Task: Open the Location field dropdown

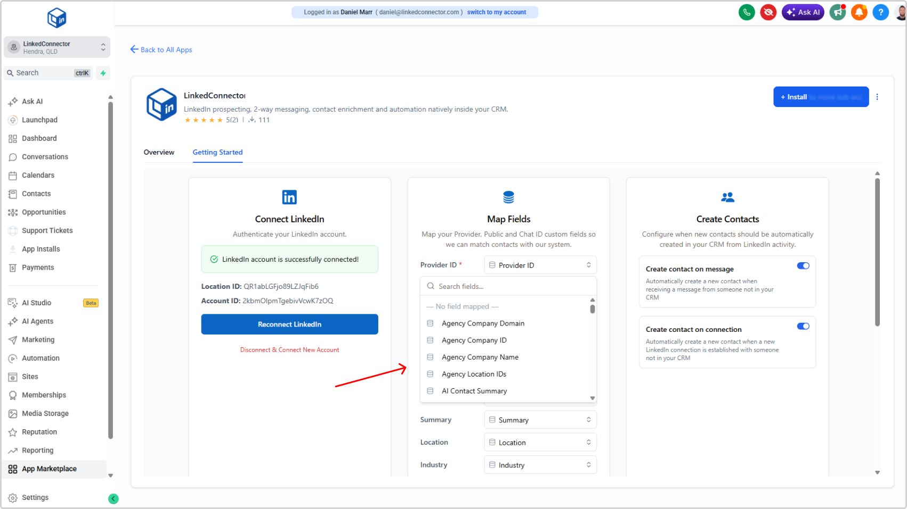Action: 540,442
